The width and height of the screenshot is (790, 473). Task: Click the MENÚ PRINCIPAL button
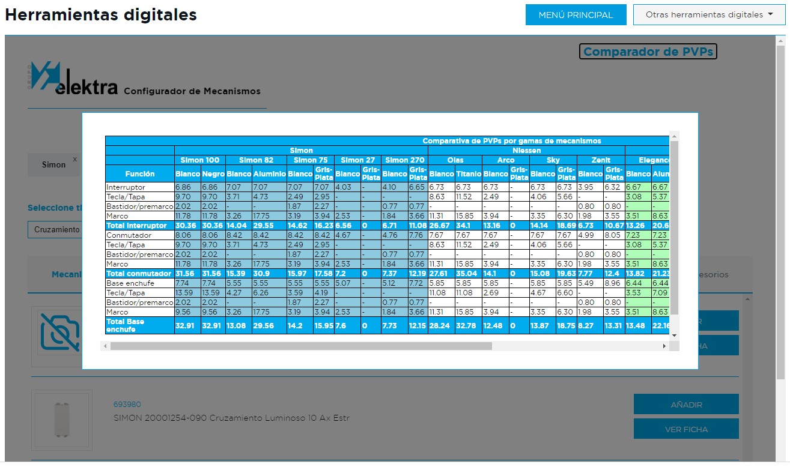(x=576, y=15)
